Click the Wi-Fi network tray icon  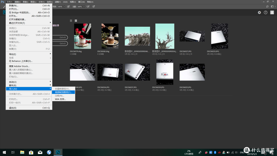tap(232, 152)
